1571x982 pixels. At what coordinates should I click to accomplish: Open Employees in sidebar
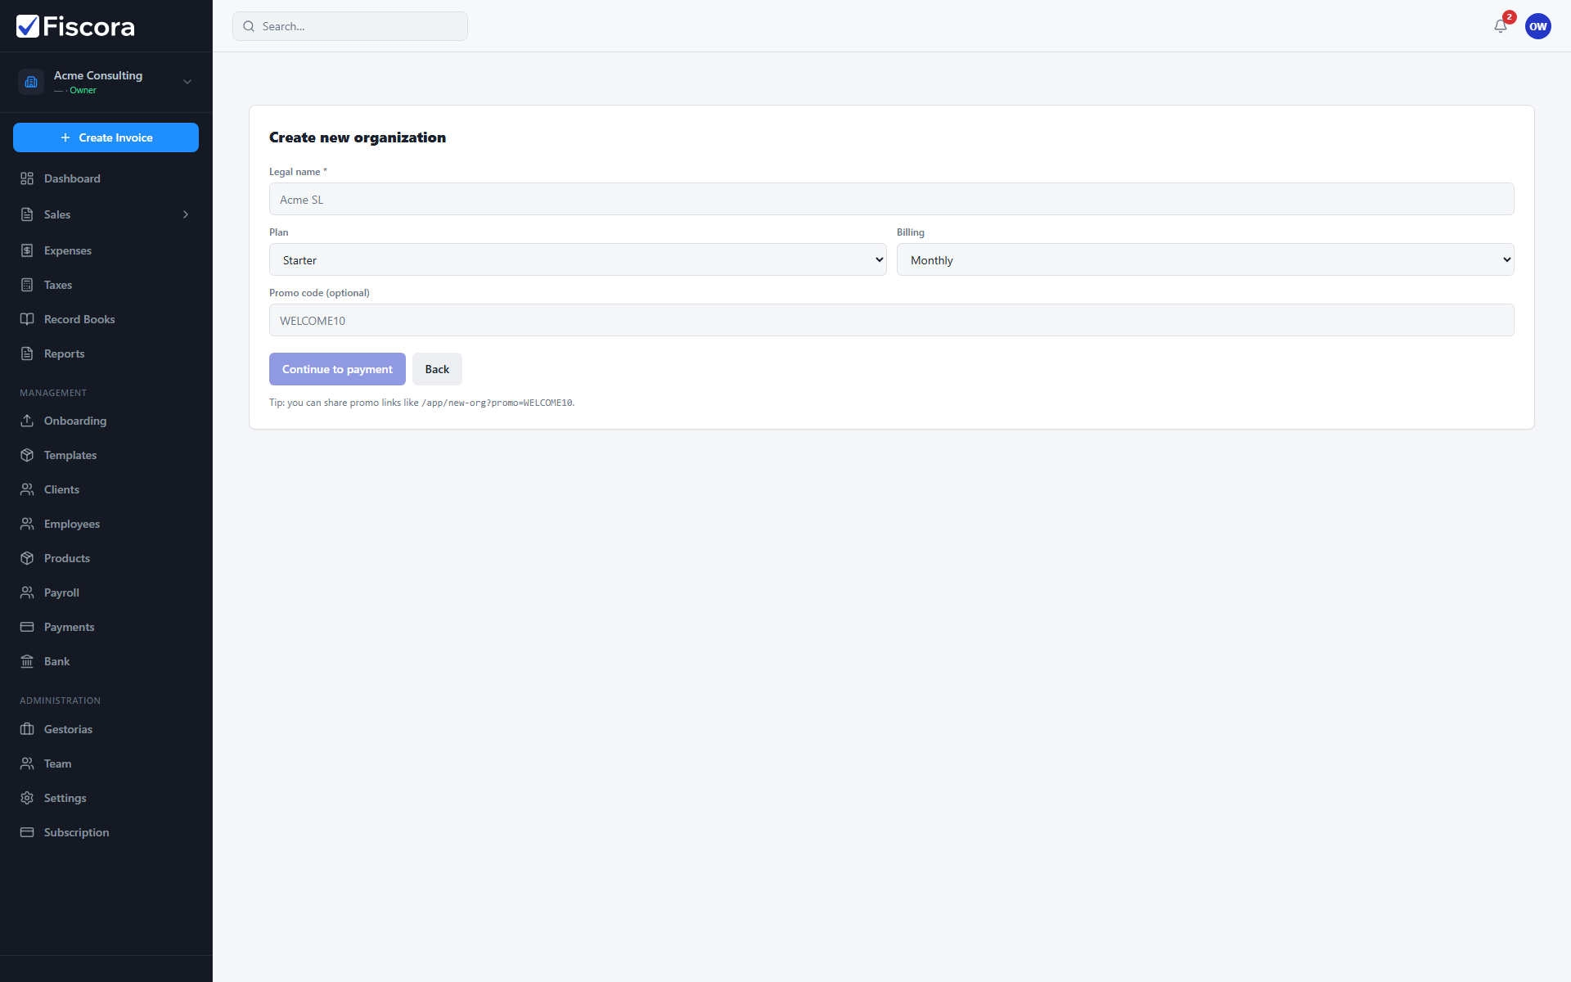tap(106, 524)
